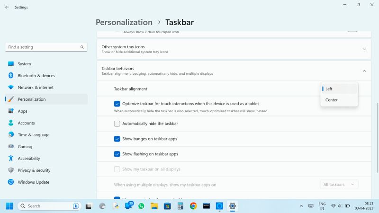Open Apps settings category
The height and width of the screenshot is (213, 379).
click(x=46, y=111)
